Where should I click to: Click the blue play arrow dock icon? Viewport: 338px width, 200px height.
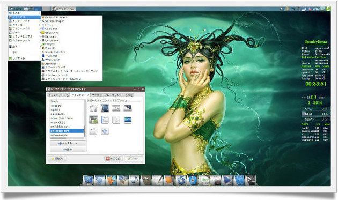point(227,180)
